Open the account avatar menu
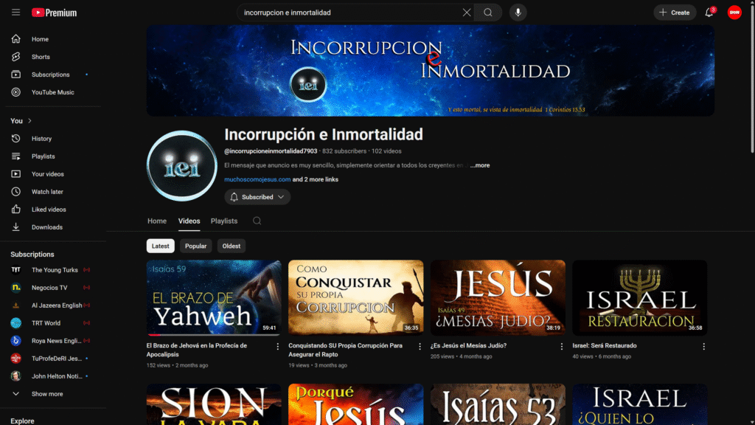The width and height of the screenshot is (755, 425). pos(734,13)
